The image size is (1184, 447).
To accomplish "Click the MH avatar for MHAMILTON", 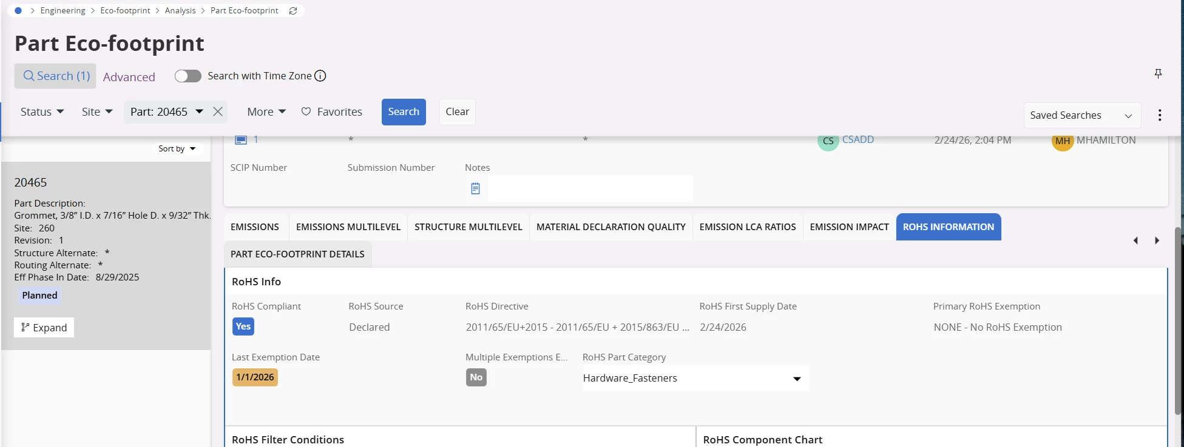I will click(1063, 141).
